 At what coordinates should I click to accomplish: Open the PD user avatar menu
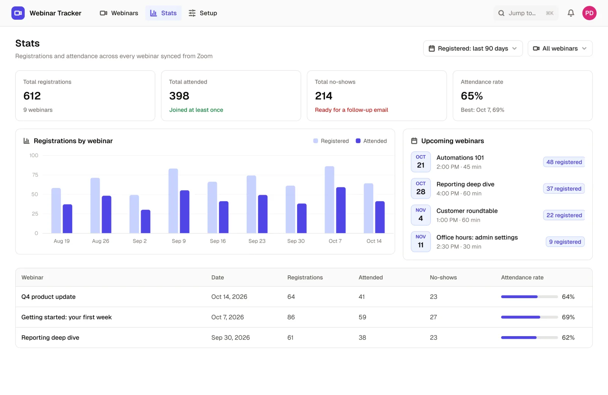589,13
